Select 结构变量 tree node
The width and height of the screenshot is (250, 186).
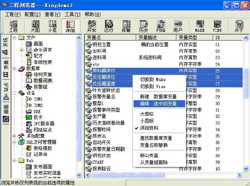click(43, 74)
